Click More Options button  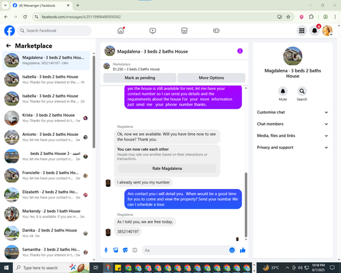[x=211, y=78]
